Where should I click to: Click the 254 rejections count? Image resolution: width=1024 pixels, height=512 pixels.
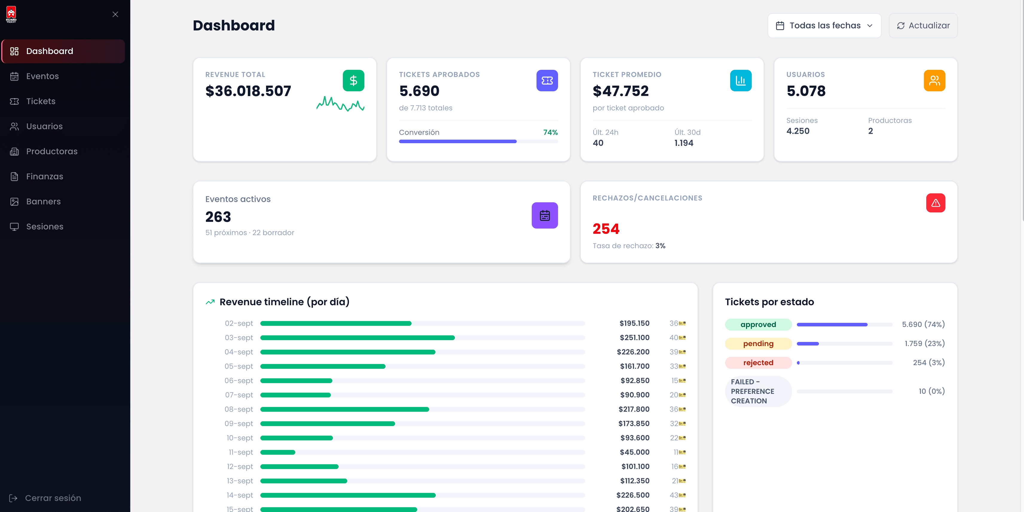[x=606, y=229]
